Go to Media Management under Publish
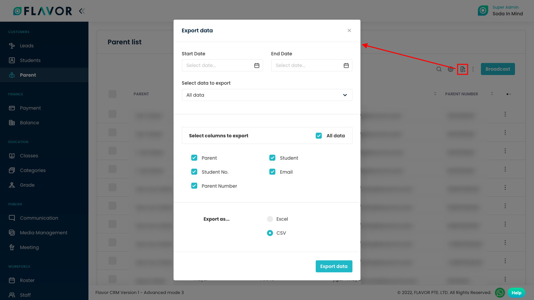Image resolution: width=534 pixels, height=300 pixels. click(x=44, y=232)
